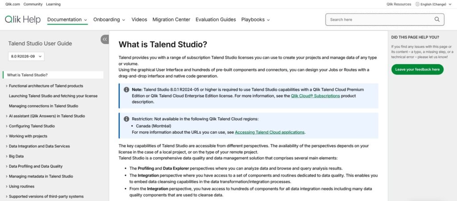
Task: Expand Managing metadata in Talend Studio
Action: click(7, 176)
